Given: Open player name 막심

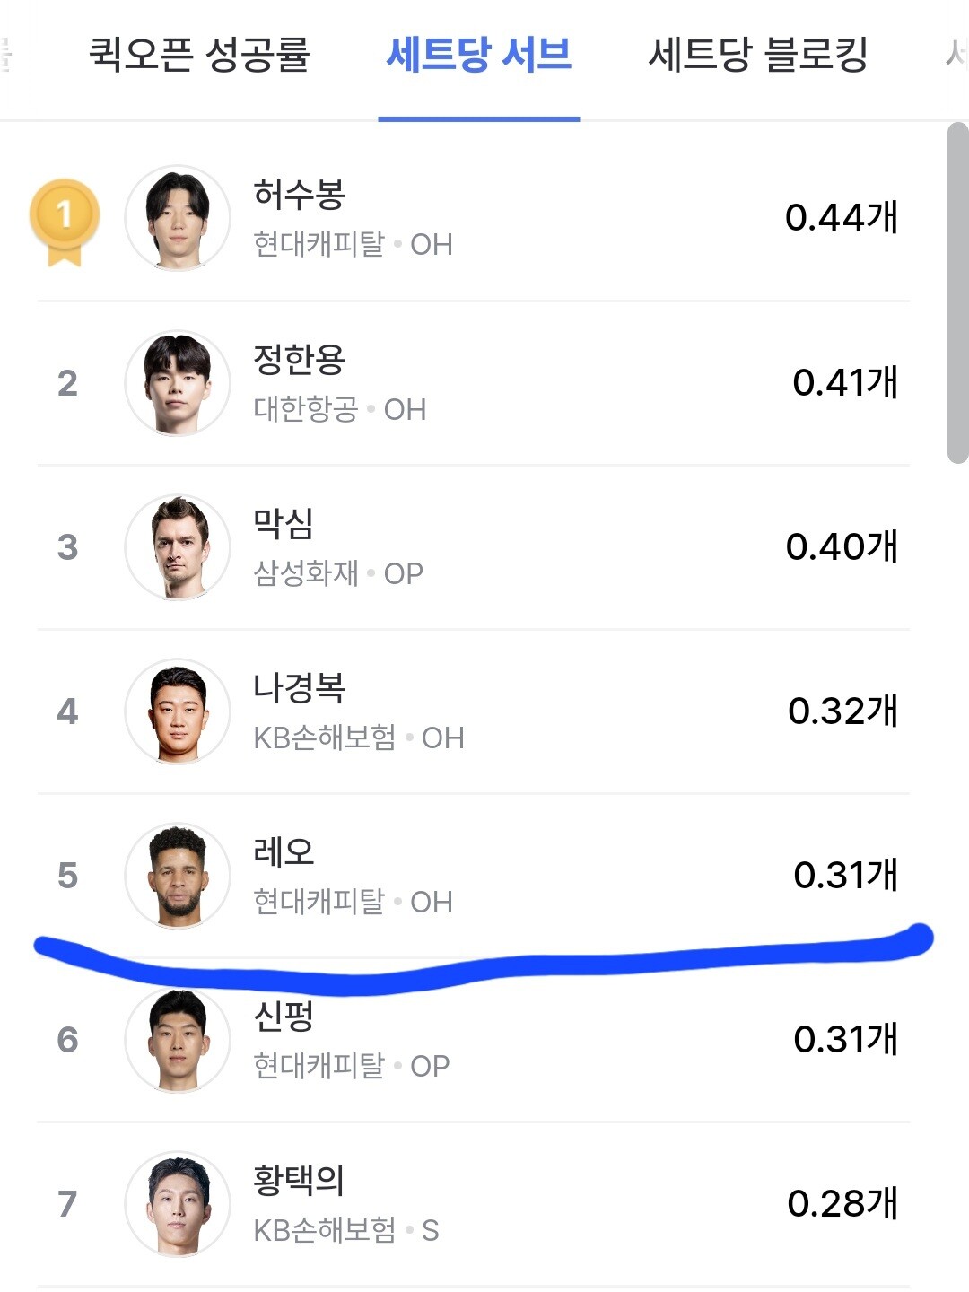Looking at the screenshot, I should coord(284,523).
